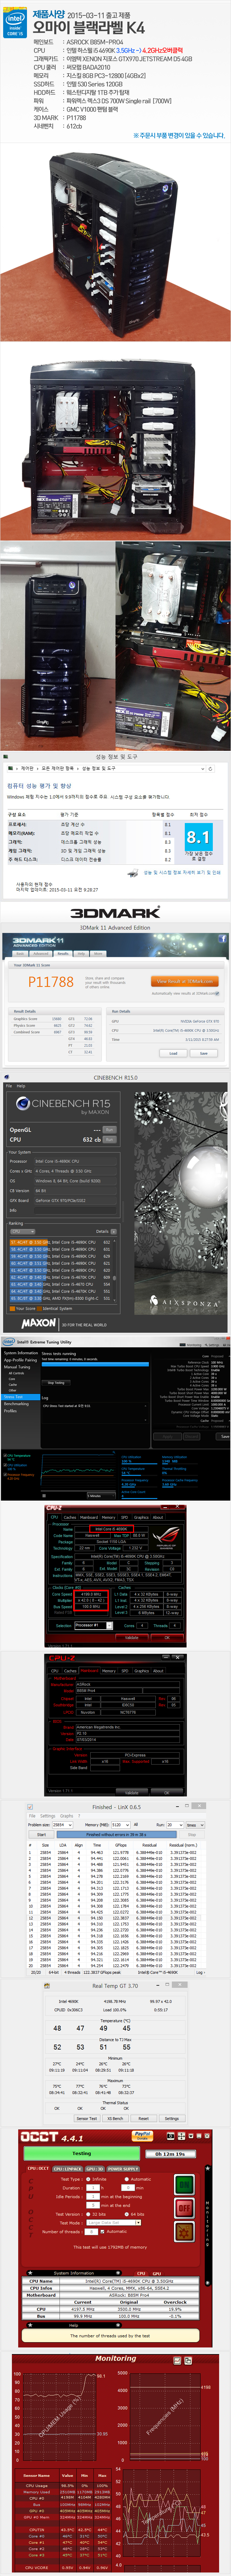The image size is (231, 2576).
Task: Select Manual Tuning in Intel XTU sidebar
Action: coord(17,1367)
